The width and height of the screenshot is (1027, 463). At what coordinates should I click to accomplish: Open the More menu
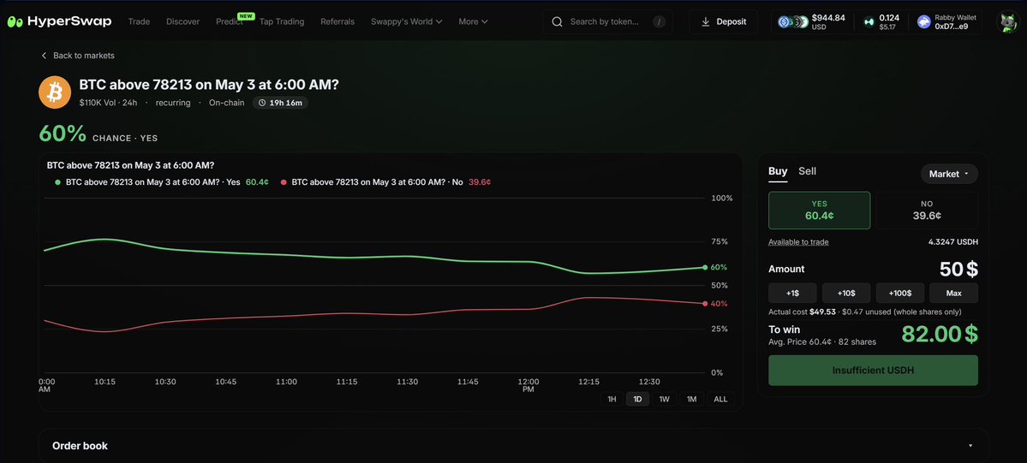click(x=473, y=21)
